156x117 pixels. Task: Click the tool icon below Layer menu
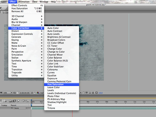1,8
